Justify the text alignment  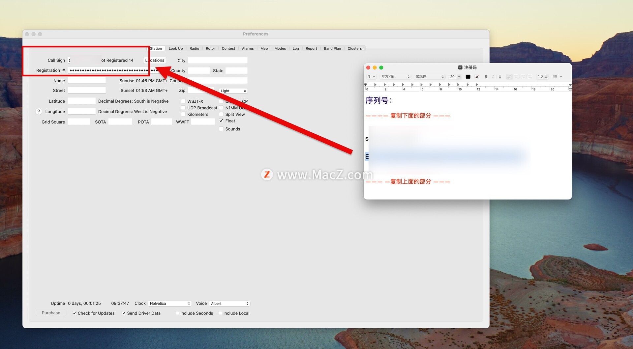click(x=530, y=77)
